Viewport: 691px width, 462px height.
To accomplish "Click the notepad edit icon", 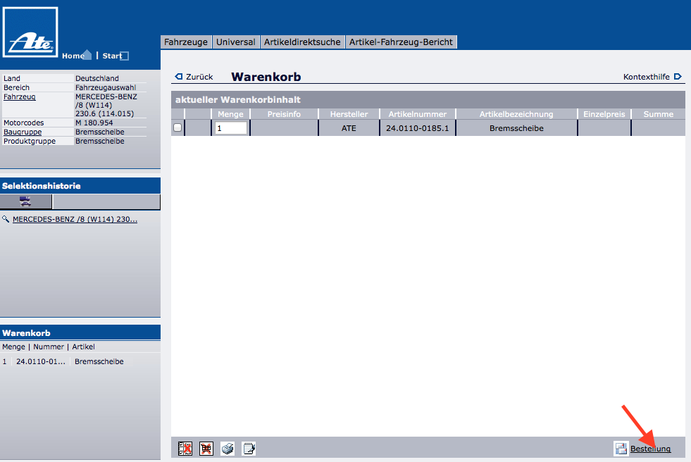I will 249,449.
